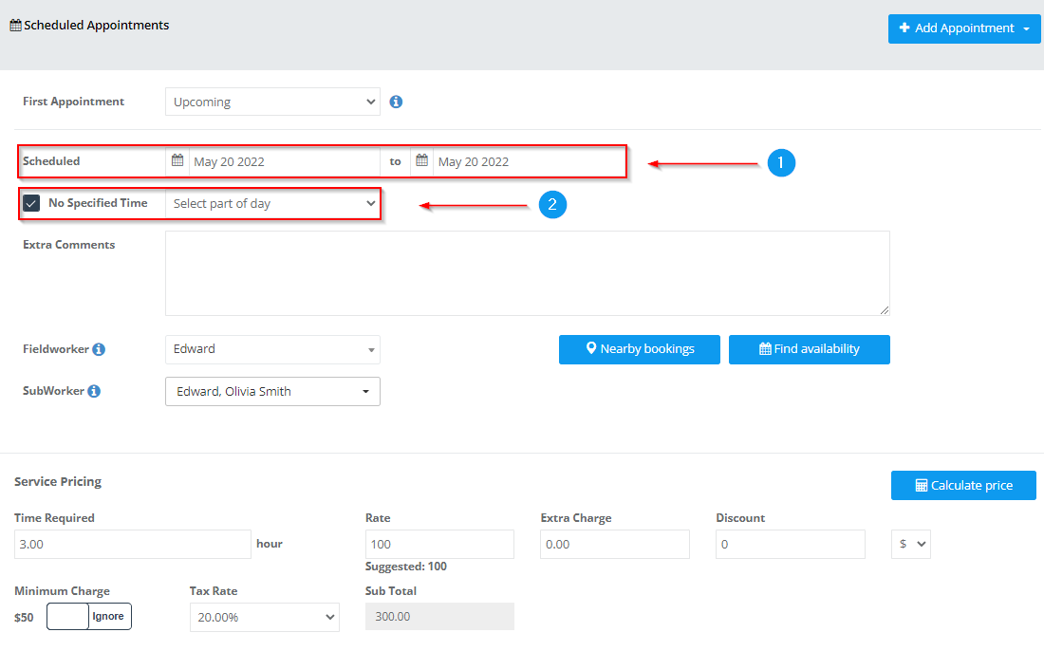Viewport: 1044px width, 651px height.
Task: Click the Service Pricing heading
Action: coord(58,481)
